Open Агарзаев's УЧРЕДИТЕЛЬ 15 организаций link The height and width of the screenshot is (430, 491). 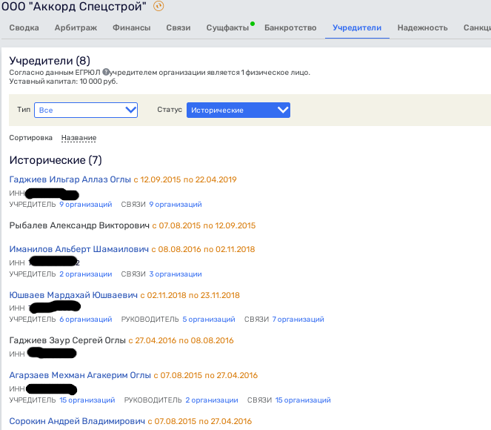(87, 400)
